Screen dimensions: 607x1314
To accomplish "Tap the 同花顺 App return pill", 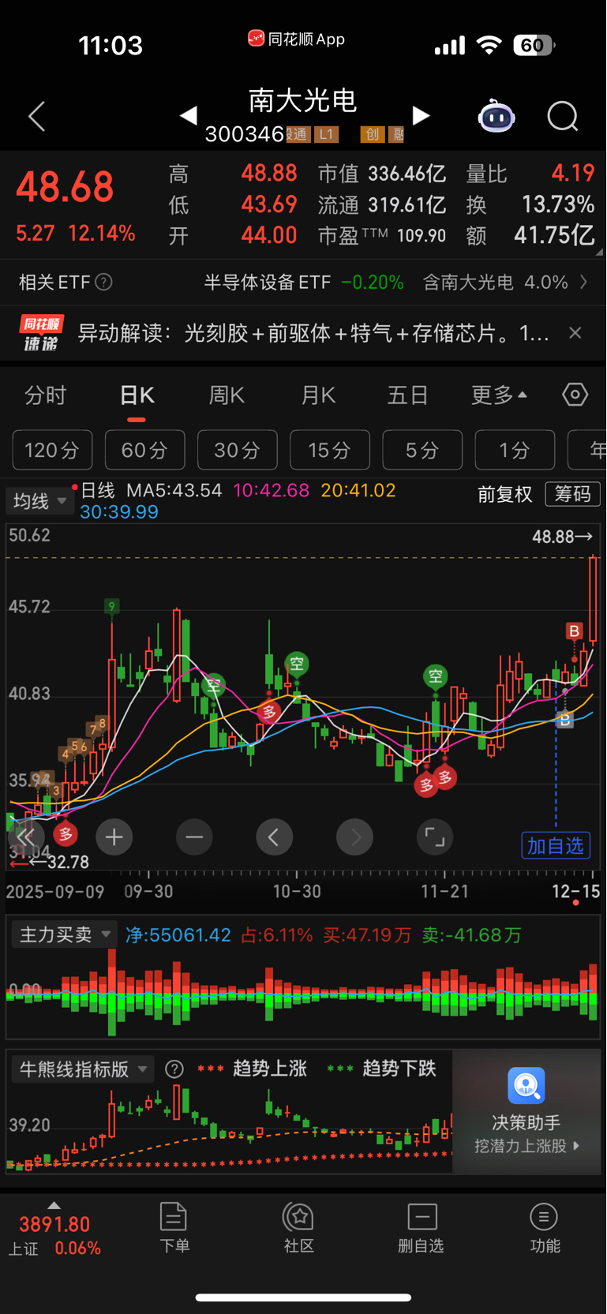I will (x=296, y=39).
